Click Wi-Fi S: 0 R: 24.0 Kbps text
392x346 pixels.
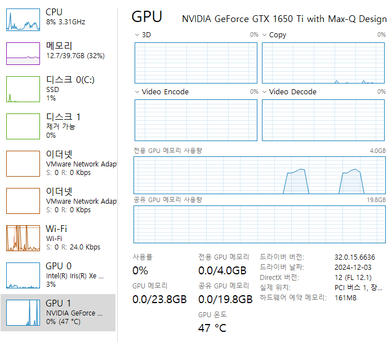click(x=73, y=247)
